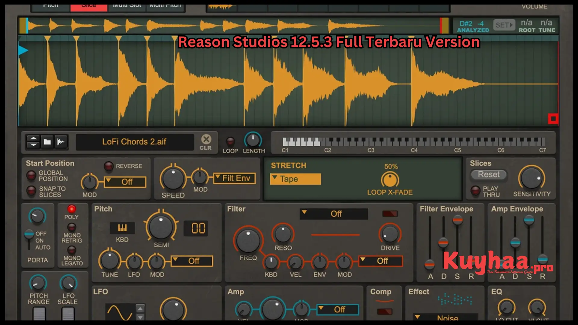Click the patch up/down arrows selector
This screenshot has width=578, height=325.
coord(33,142)
